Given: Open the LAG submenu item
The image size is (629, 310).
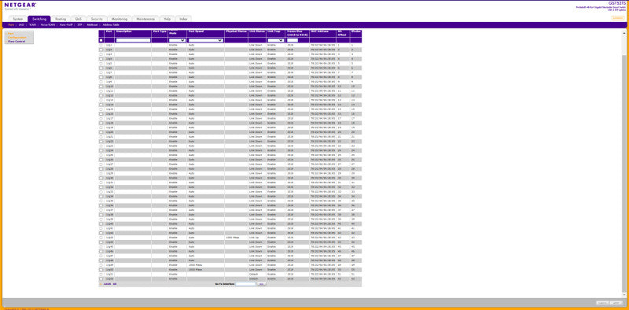Looking at the screenshot, I should pyautogui.click(x=21, y=25).
